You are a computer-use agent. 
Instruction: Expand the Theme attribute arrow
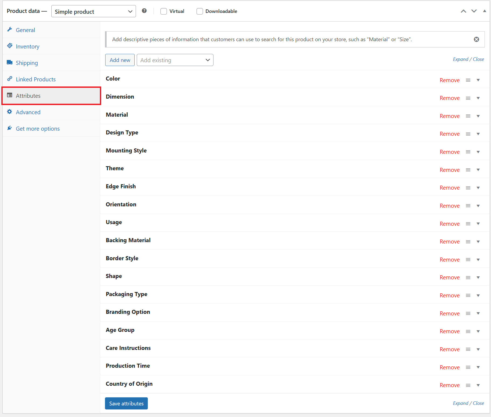point(478,170)
